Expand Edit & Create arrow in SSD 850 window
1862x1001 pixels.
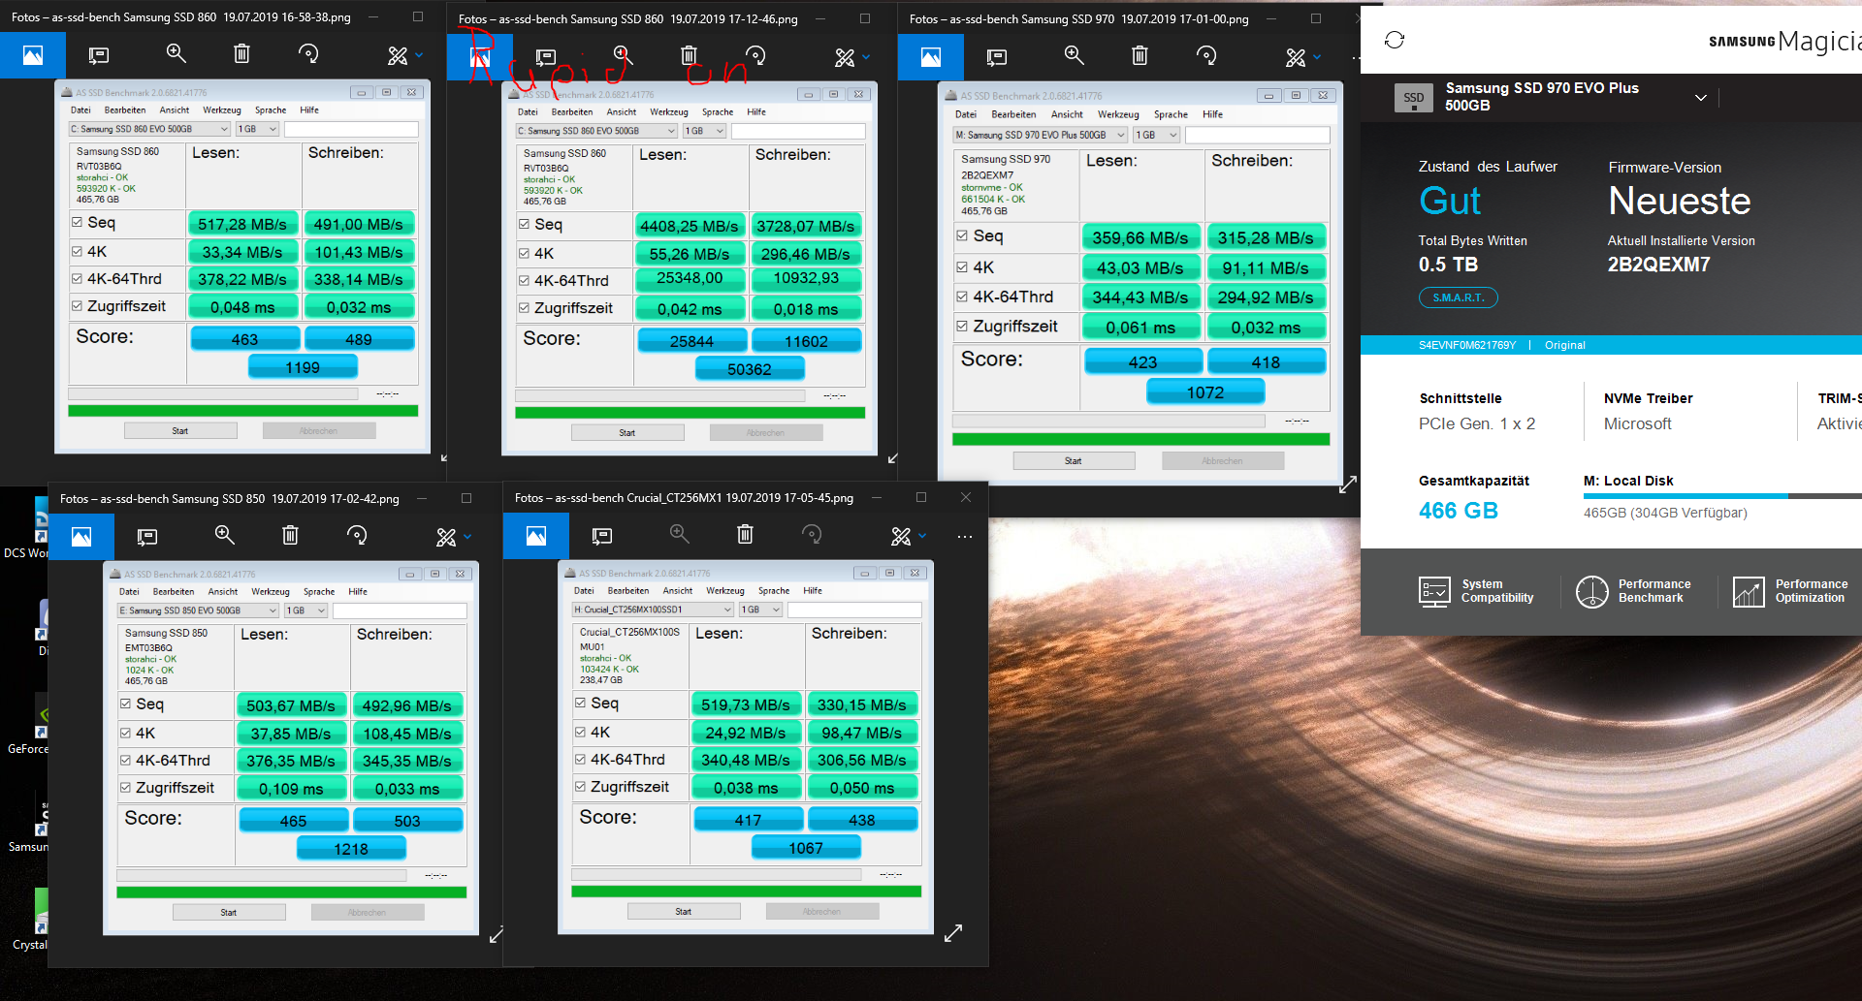[x=467, y=536]
